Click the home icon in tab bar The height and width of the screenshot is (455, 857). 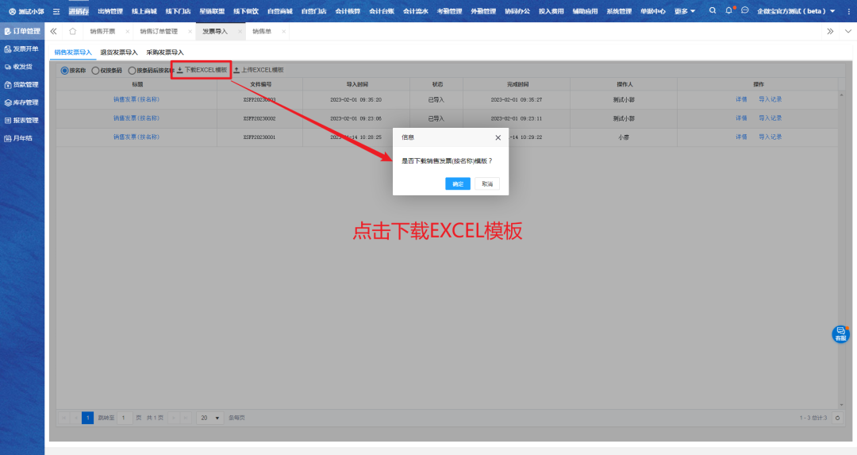click(x=72, y=31)
